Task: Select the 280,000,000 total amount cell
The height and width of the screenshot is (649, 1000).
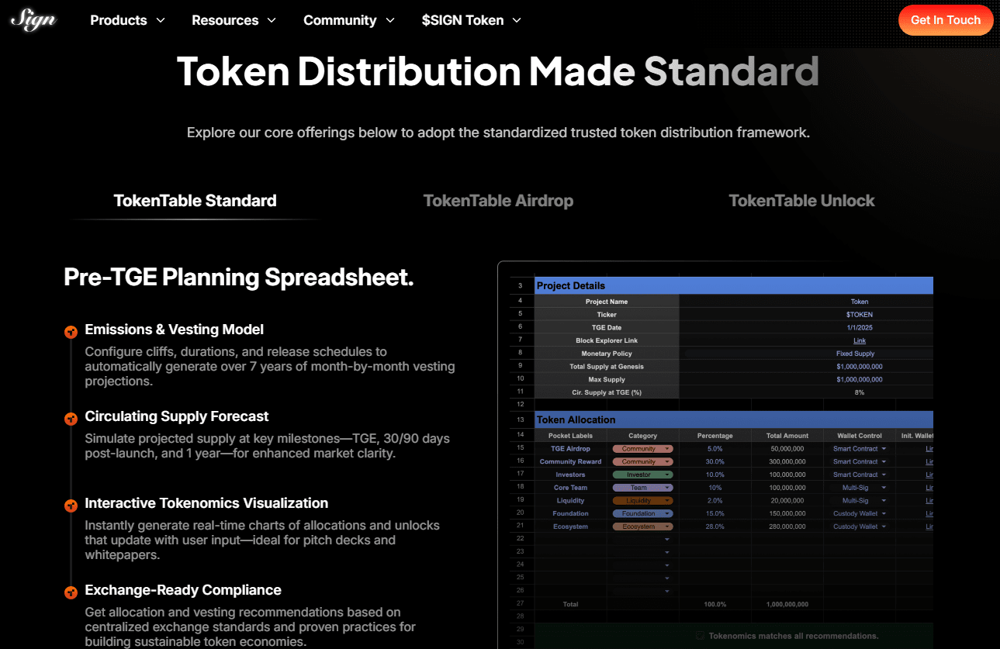Action: point(787,526)
